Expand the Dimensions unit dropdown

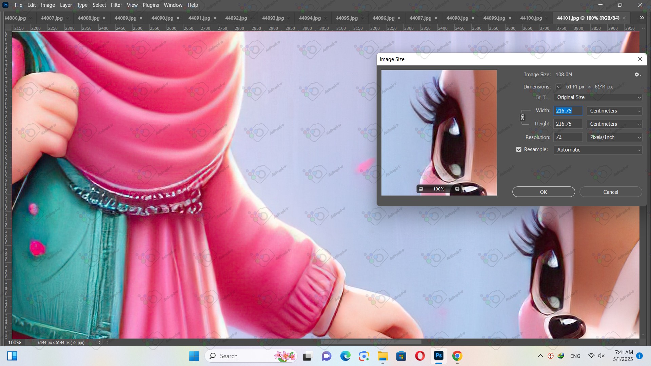[558, 87]
